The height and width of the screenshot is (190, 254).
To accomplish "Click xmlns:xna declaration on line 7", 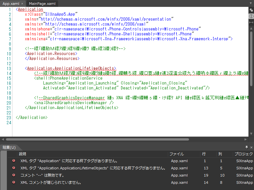I will [129, 39].
